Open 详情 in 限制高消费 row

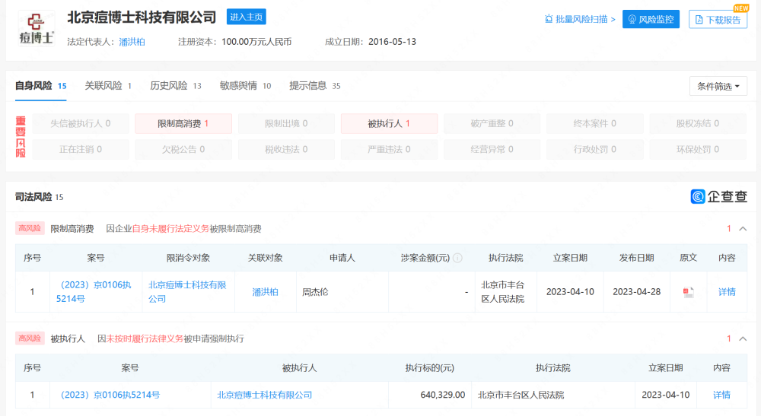(x=727, y=292)
